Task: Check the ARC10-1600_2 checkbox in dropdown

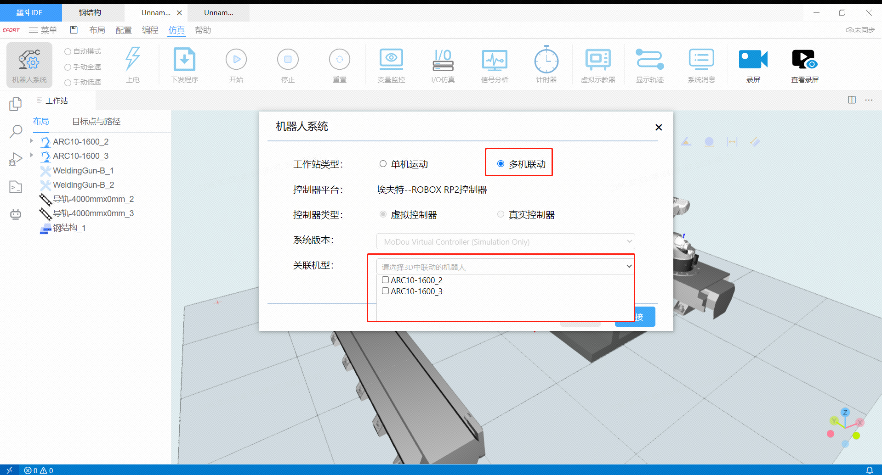Action: tap(386, 280)
